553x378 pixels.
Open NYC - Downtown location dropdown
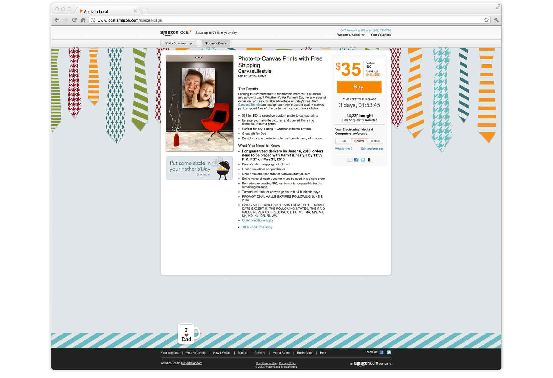[x=179, y=43]
